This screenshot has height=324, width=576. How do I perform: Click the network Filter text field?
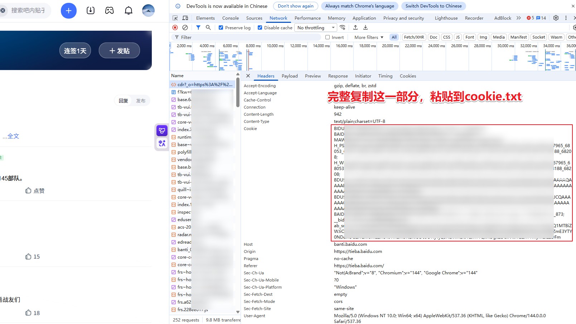coord(247,37)
